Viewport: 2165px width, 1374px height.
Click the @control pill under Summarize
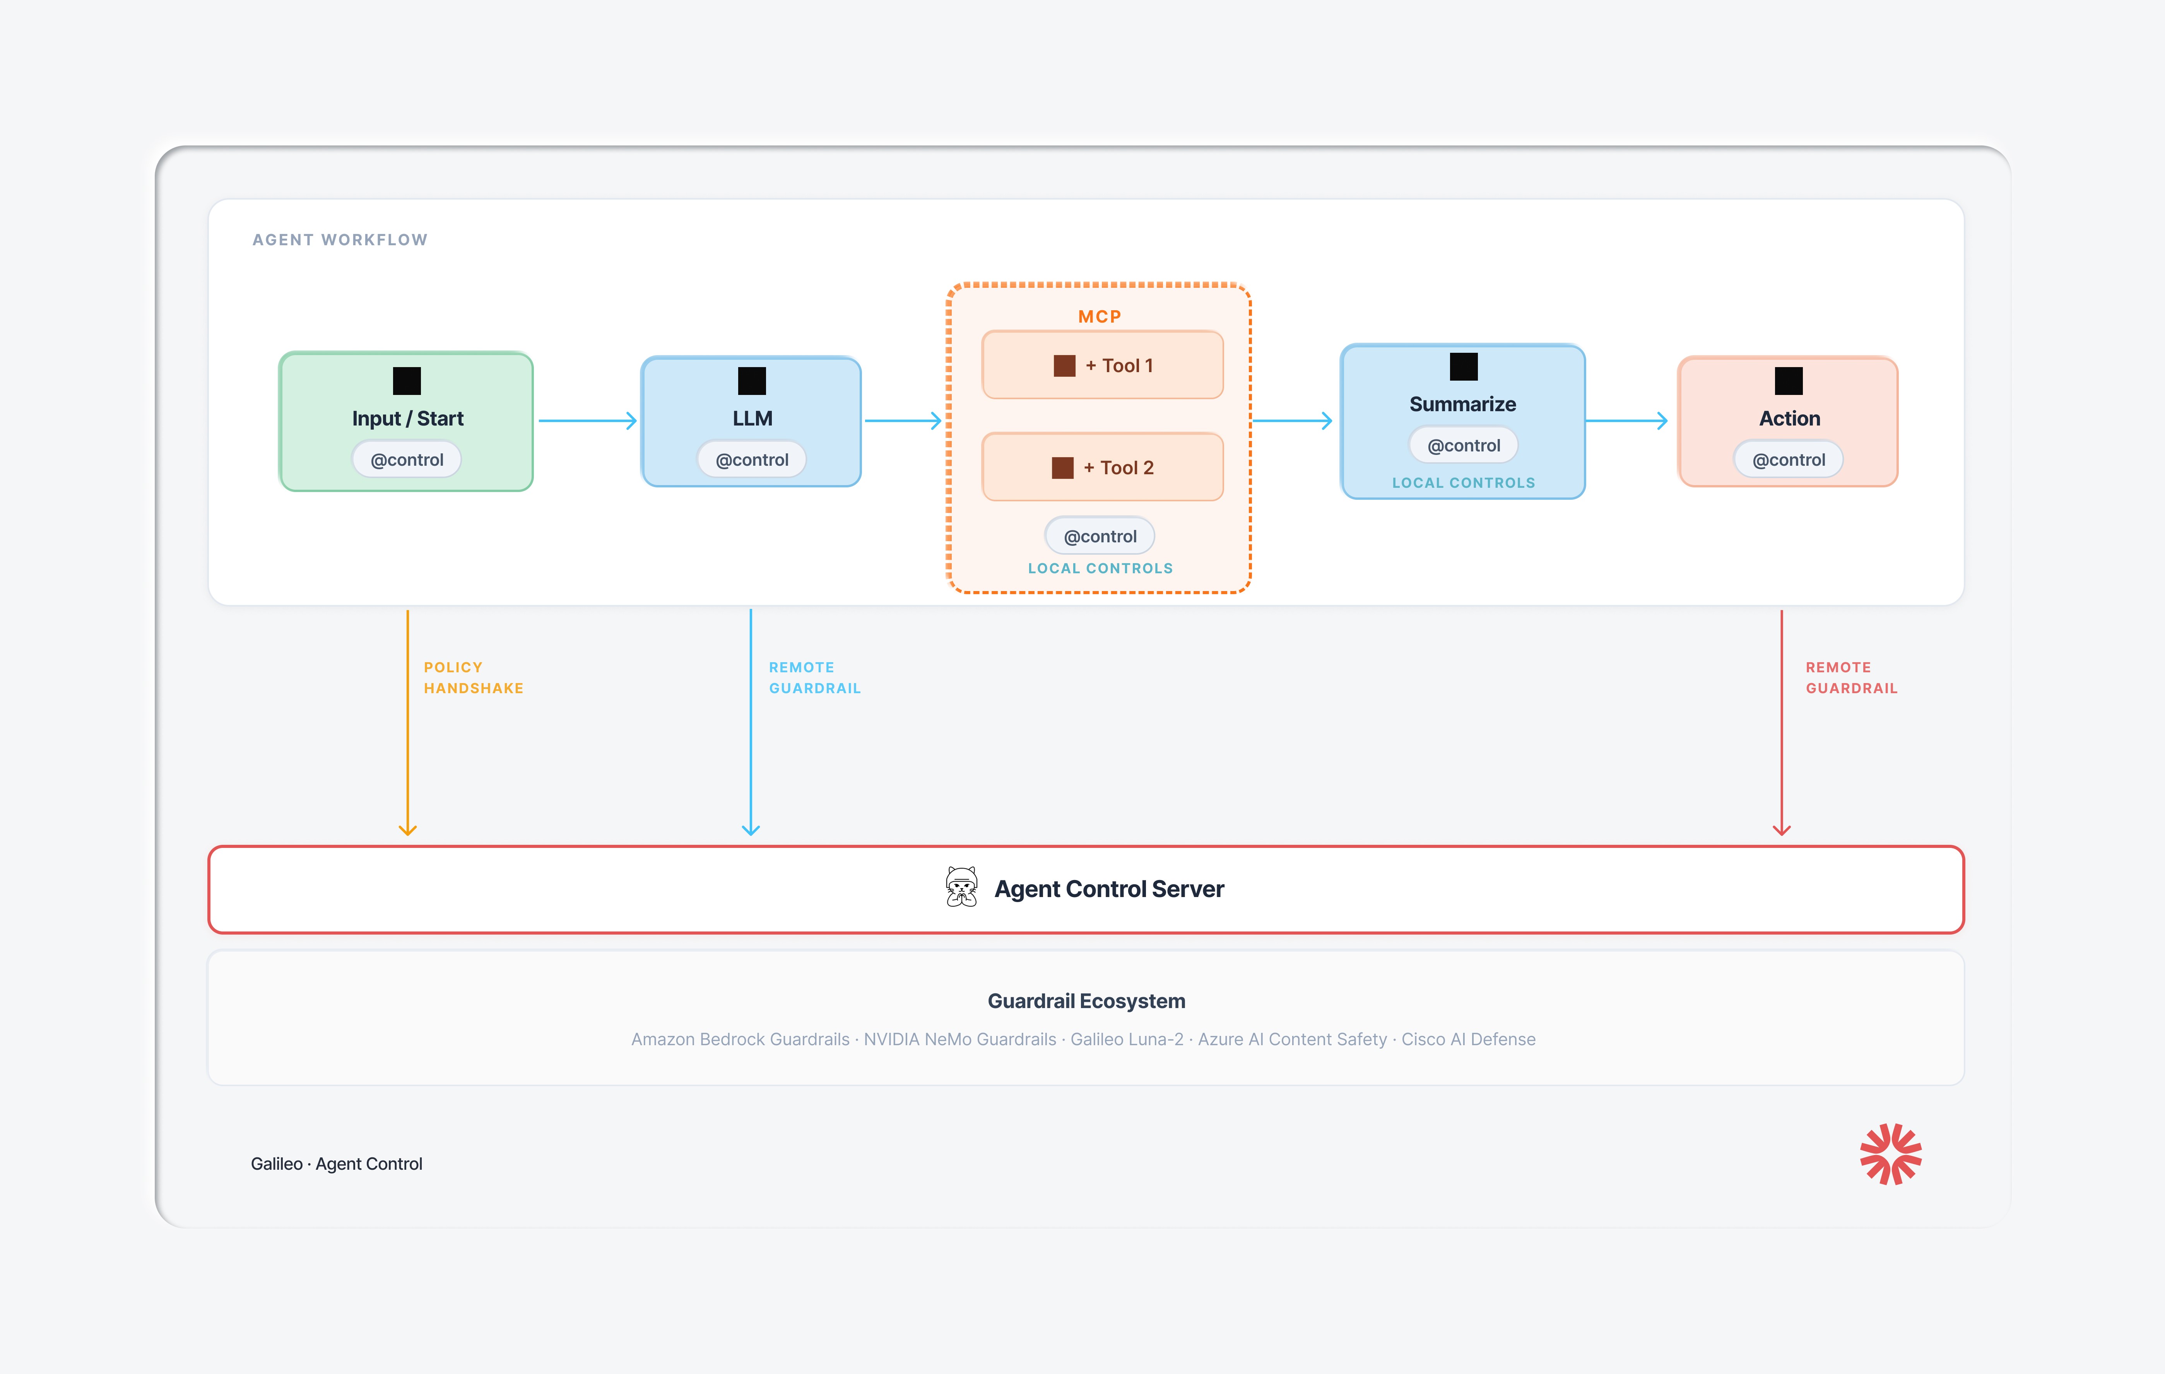tap(1464, 445)
